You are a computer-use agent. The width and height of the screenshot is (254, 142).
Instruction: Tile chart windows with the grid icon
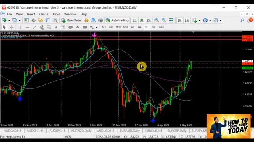171,20
